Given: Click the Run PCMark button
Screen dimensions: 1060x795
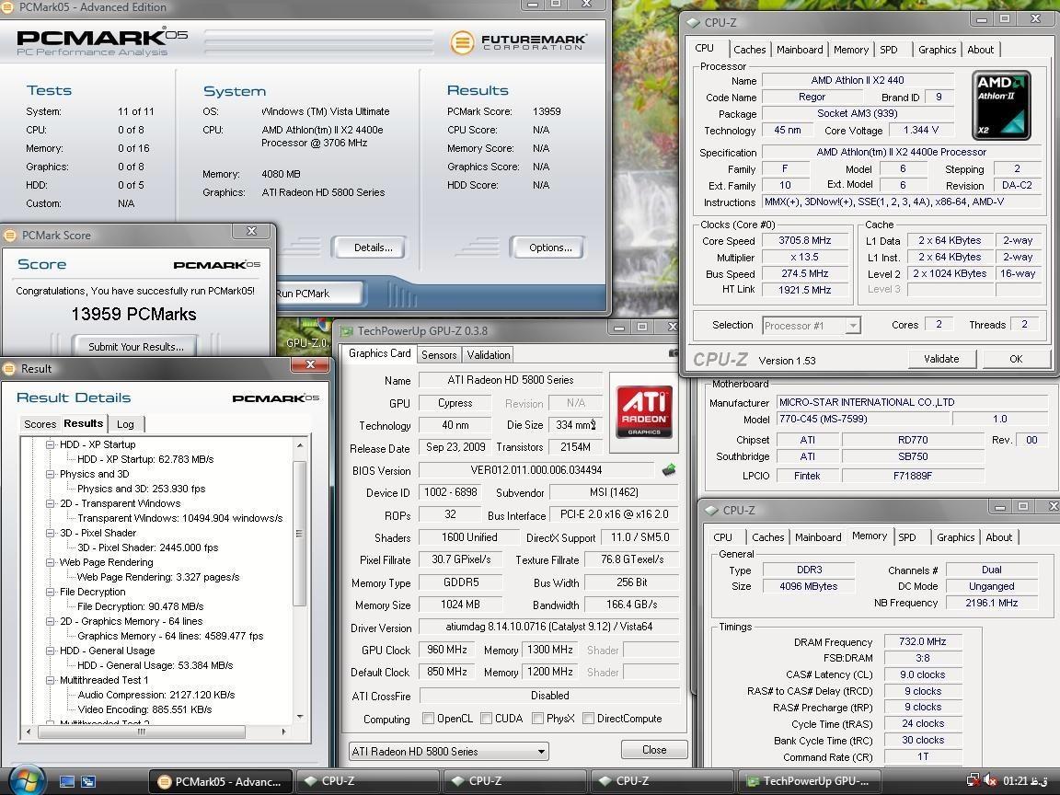Looking at the screenshot, I should click(318, 294).
